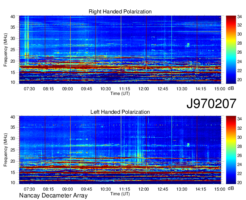Click the 'dB' unit label beside lower colorbar
This screenshot has height=200, width=246.
point(231,188)
